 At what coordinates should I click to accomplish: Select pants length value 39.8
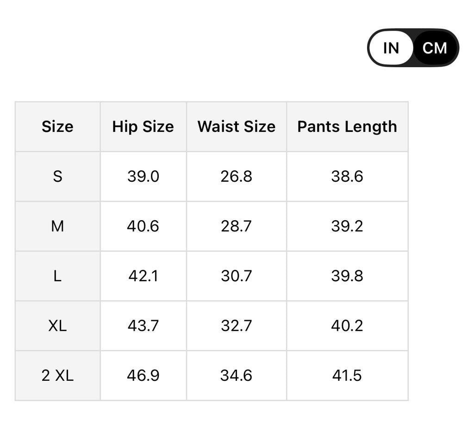pos(347,276)
